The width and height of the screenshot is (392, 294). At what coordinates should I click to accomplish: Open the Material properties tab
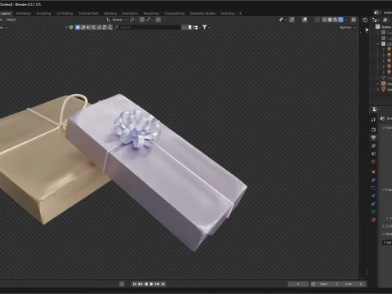pos(373,220)
